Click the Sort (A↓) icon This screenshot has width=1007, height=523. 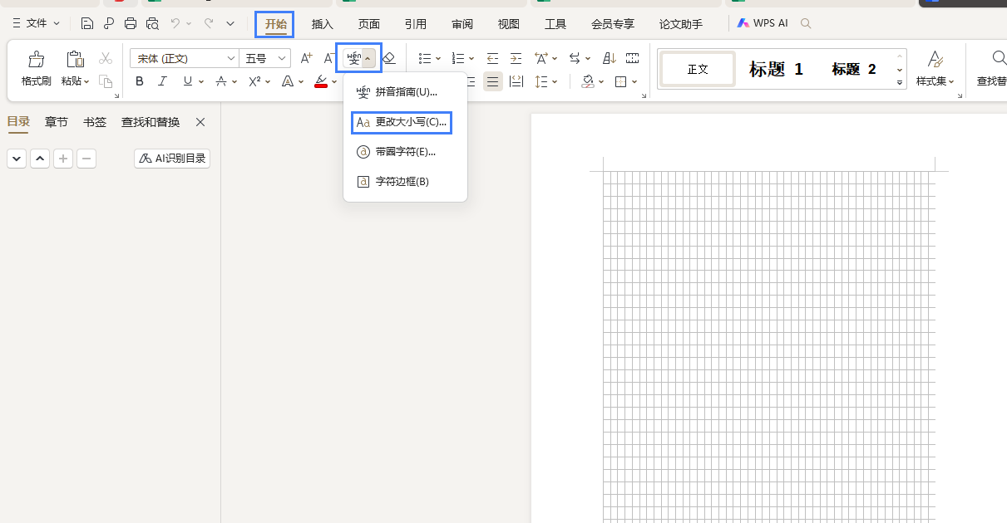pyautogui.click(x=609, y=58)
